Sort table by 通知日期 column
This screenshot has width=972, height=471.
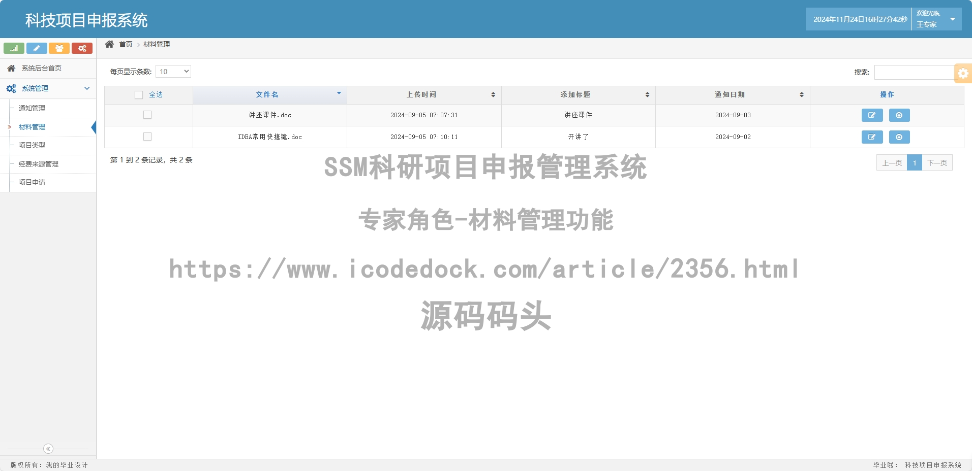click(x=733, y=95)
